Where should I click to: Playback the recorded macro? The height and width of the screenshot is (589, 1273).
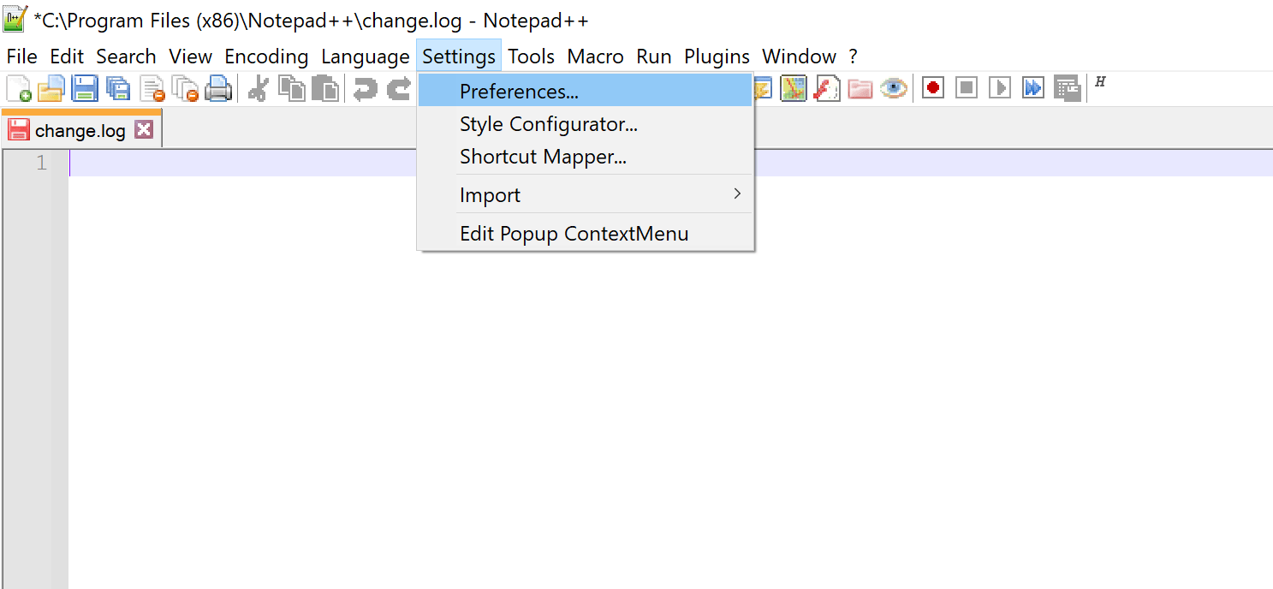[x=999, y=87]
